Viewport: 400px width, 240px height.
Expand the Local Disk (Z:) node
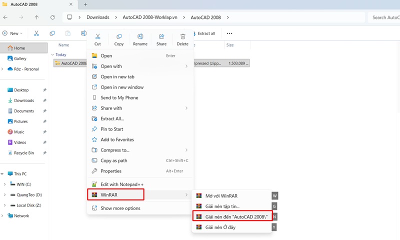coord(4,205)
